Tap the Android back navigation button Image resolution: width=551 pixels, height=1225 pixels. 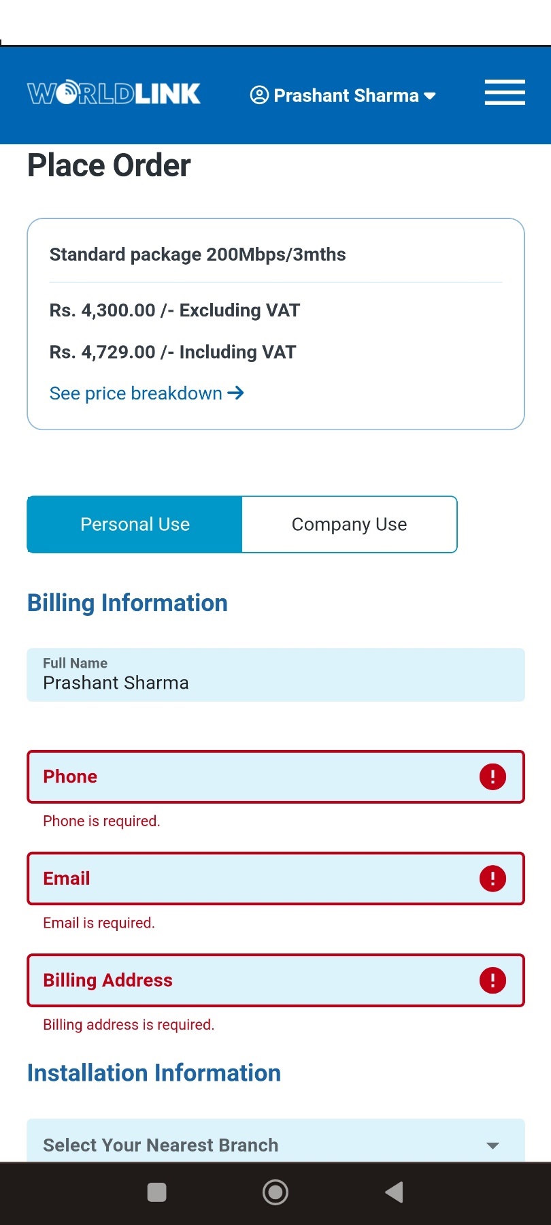point(394,1192)
